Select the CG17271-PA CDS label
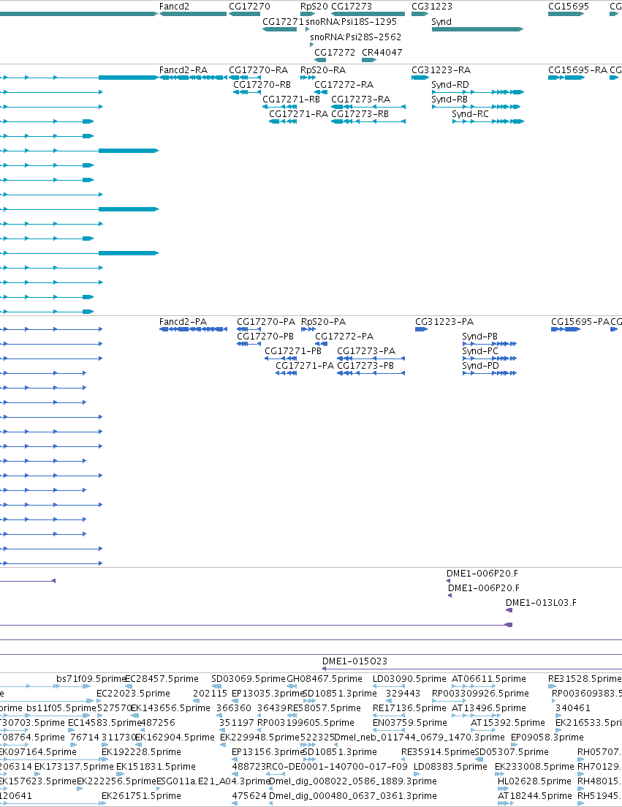 point(305,366)
